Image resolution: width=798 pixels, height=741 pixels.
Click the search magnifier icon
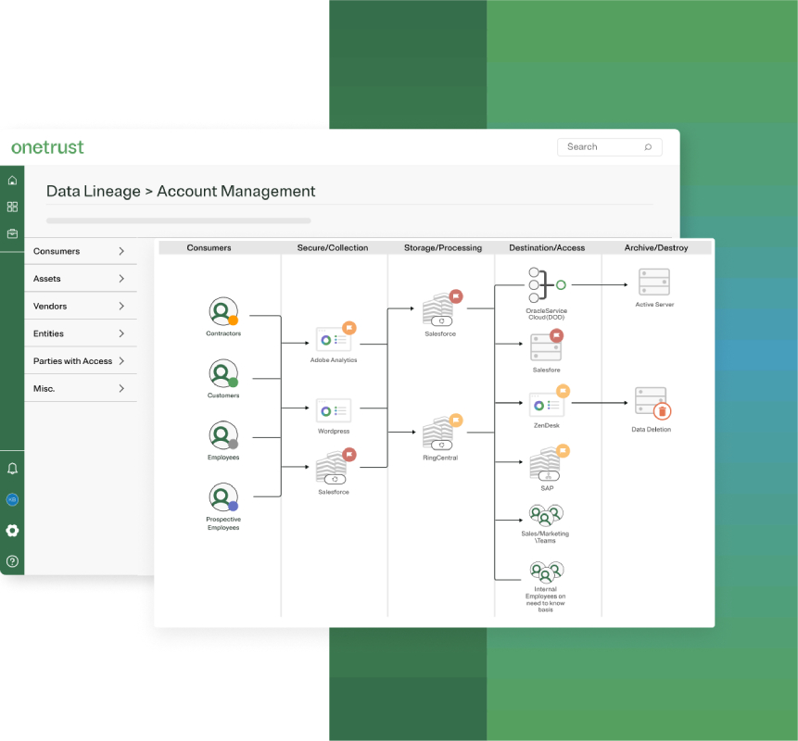648,147
